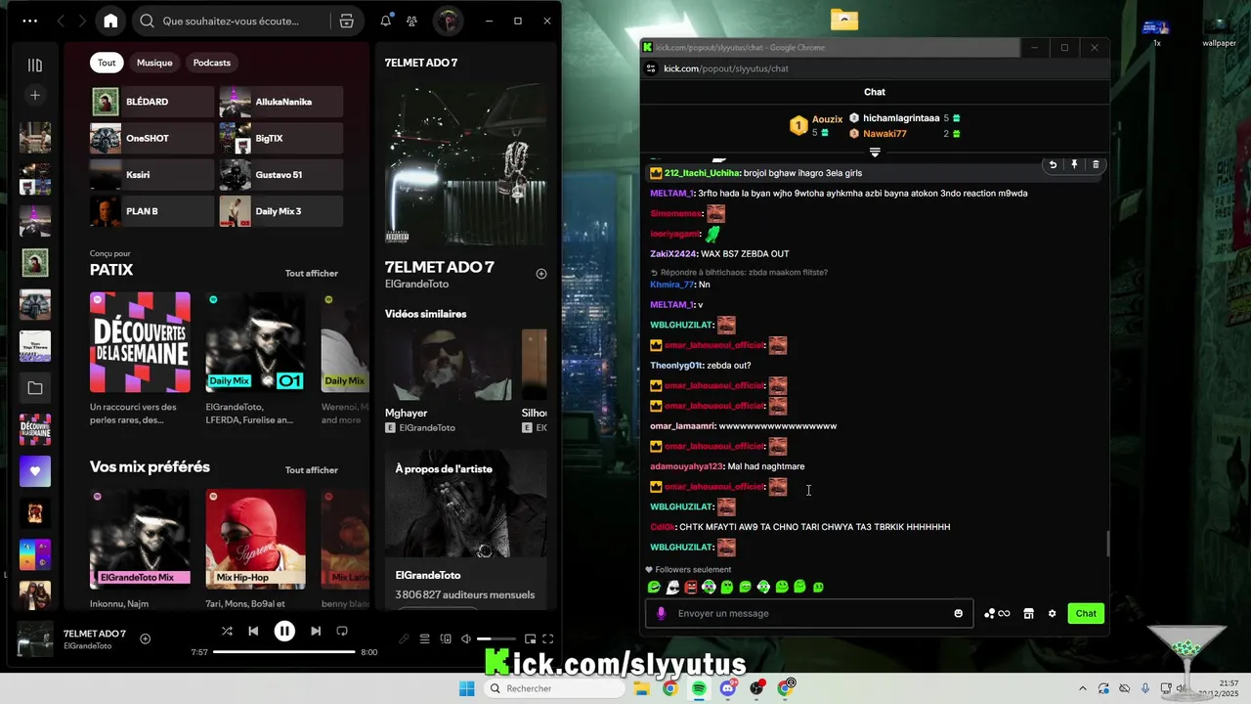Open BigTIX shortcut tile
The width and height of the screenshot is (1251, 704).
click(x=281, y=138)
